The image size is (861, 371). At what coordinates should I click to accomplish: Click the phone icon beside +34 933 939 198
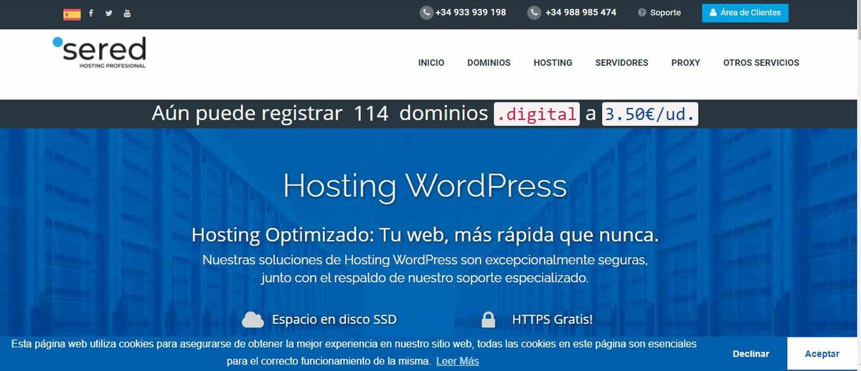[x=426, y=13]
